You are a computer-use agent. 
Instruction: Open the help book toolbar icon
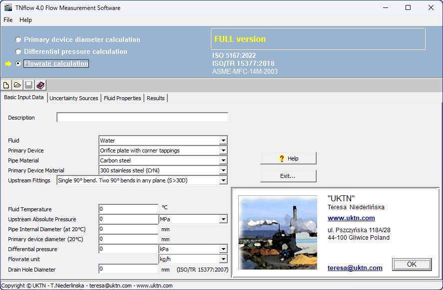(40, 85)
